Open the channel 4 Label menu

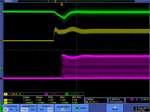tap(80, 108)
